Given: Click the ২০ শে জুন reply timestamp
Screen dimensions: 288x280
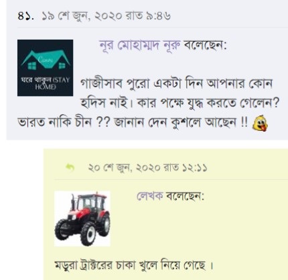Looking at the screenshot, I should click(x=147, y=167).
